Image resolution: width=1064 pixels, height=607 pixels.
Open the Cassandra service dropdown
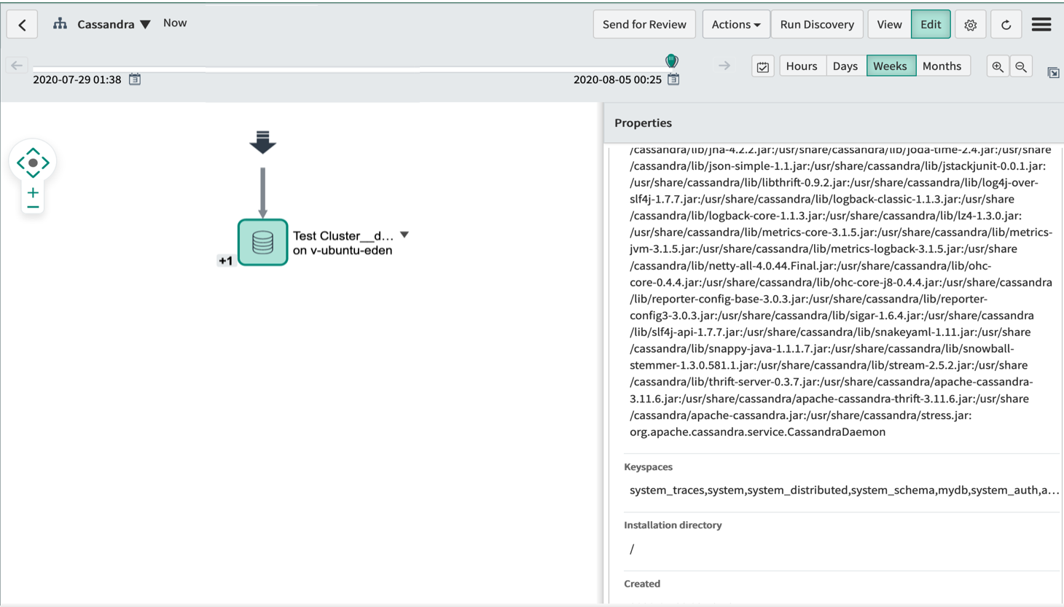146,25
